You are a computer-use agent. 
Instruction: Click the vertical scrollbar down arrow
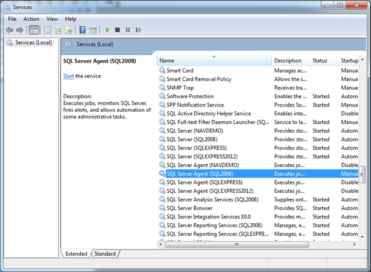pyautogui.click(x=363, y=237)
